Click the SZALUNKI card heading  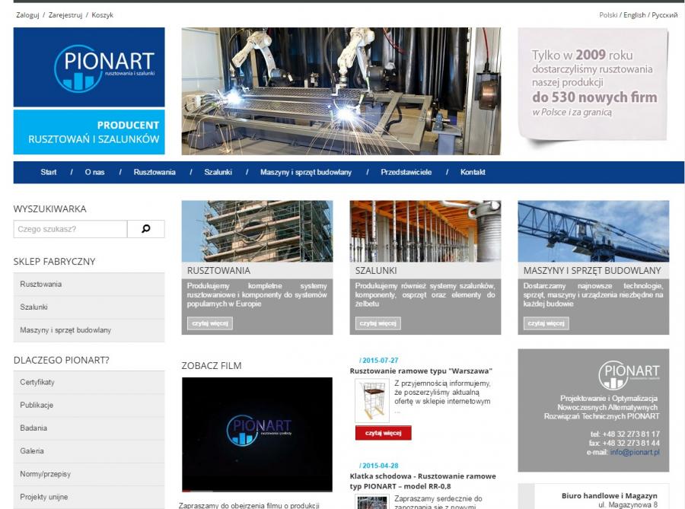coord(376,271)
